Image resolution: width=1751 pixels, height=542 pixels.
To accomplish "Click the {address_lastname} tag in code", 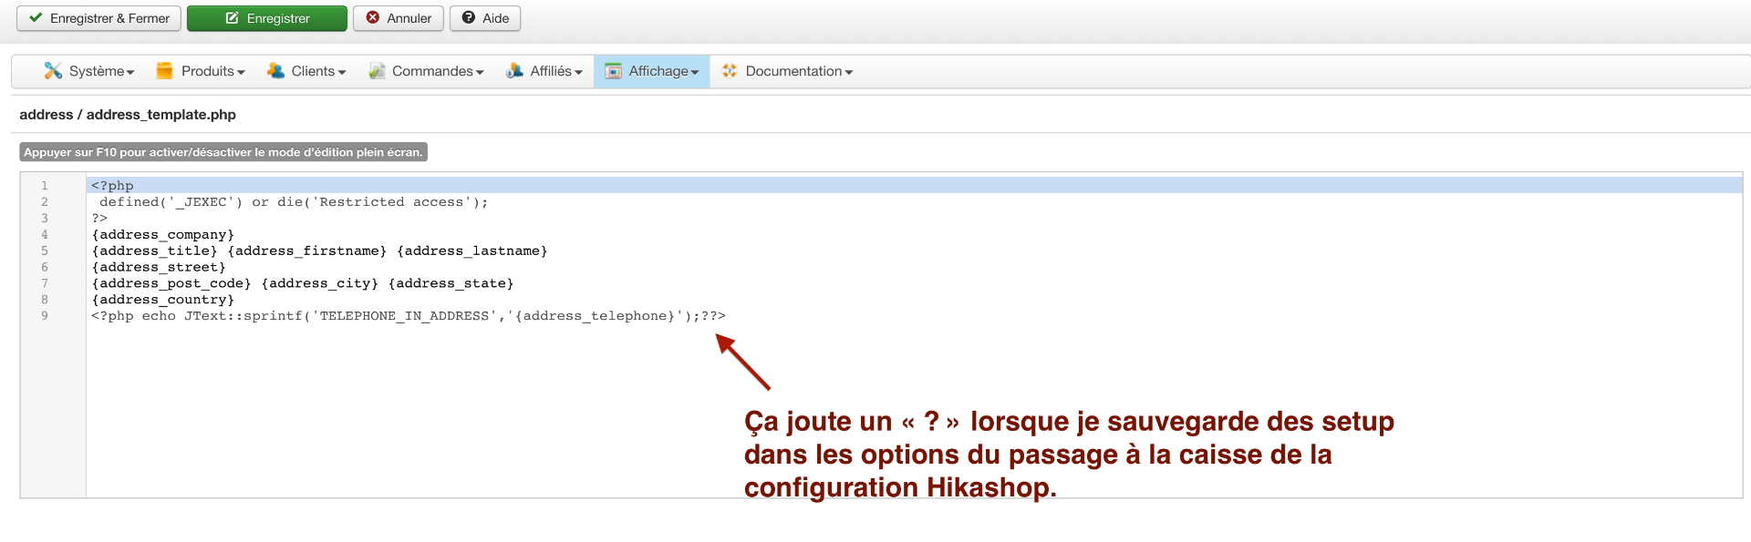I will pos(472,251).
